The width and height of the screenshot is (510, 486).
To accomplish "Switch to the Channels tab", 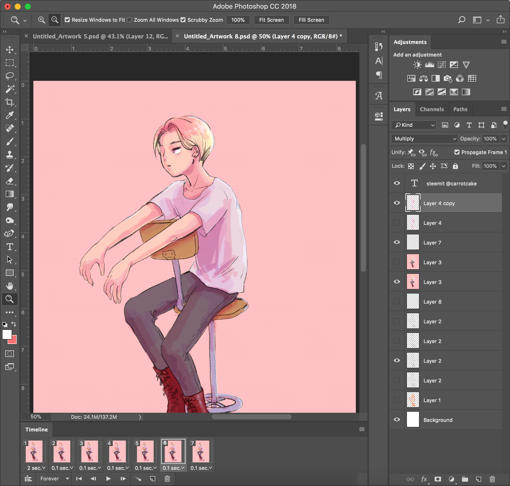I will pyautogui.click(x=432, y=109).
